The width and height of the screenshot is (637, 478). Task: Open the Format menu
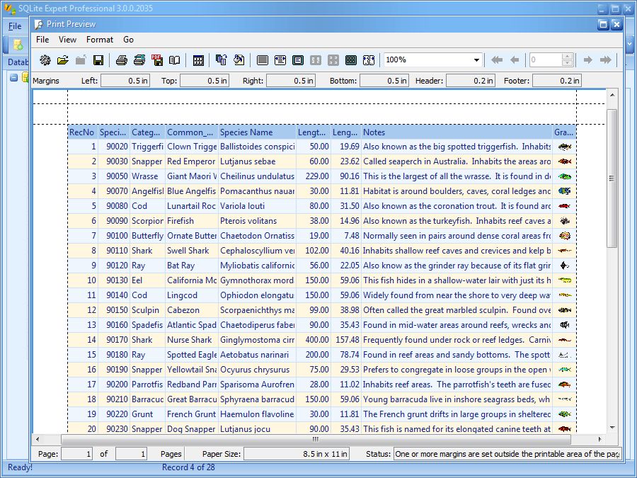(x=99, y=40)
